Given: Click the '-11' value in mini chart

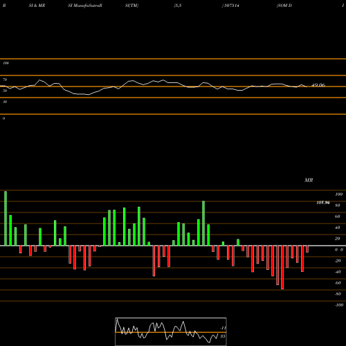Looking at the screenshot, I should [223, 328].
